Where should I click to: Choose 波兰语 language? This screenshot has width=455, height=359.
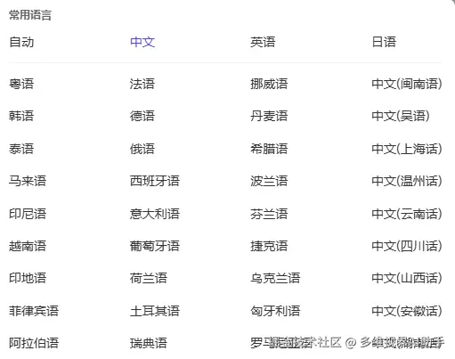click(269, 181)
